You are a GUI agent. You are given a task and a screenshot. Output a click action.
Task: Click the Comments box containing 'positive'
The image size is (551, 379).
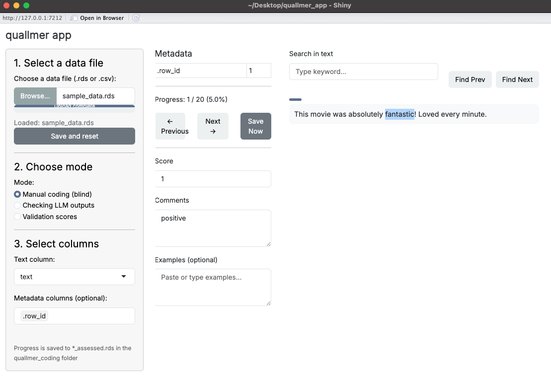point(213,228)
